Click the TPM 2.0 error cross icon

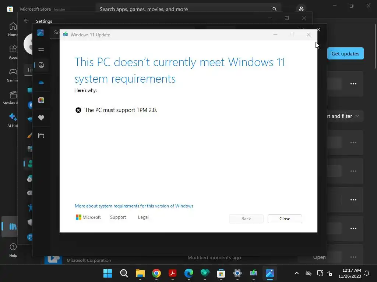78,110
